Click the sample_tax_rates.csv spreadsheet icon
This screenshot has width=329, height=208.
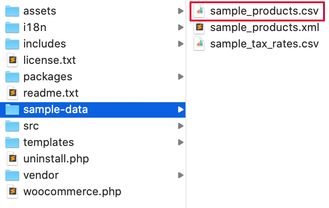[x=199, y=44]
